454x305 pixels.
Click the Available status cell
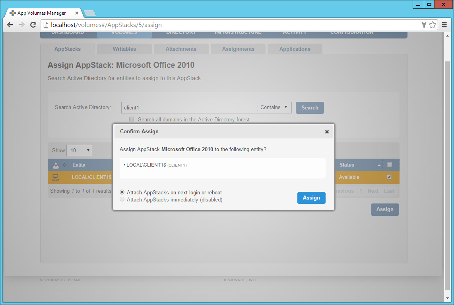[349, 177]
